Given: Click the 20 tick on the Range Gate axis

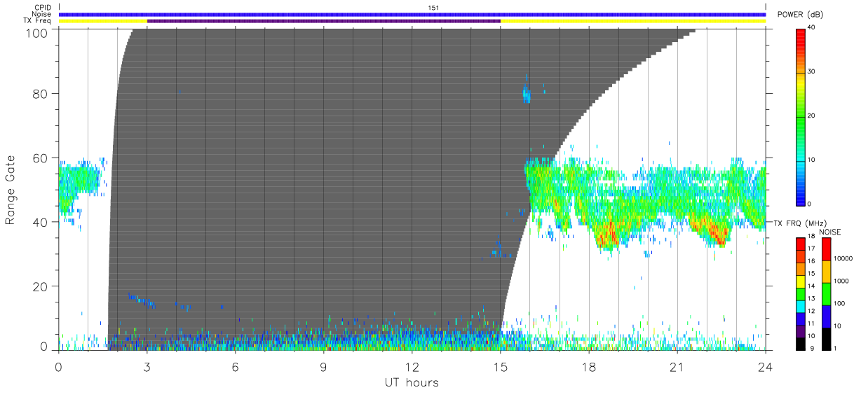Looking at the screenshot, I should 41,286.
